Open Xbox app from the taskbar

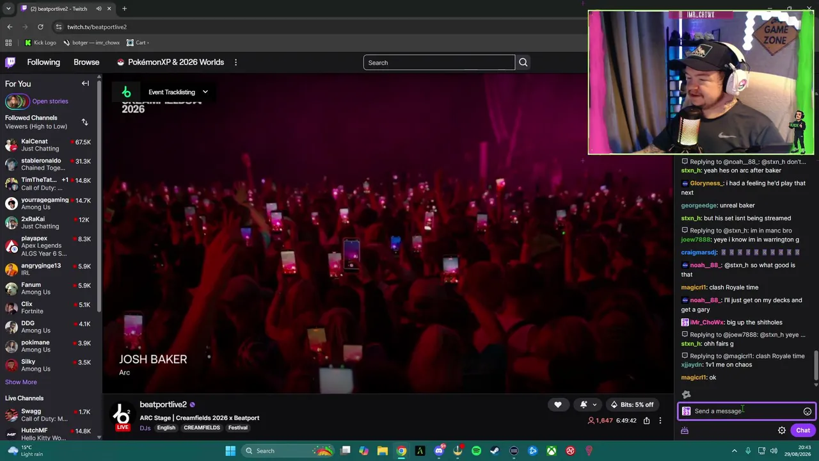(x=551, y=451)
